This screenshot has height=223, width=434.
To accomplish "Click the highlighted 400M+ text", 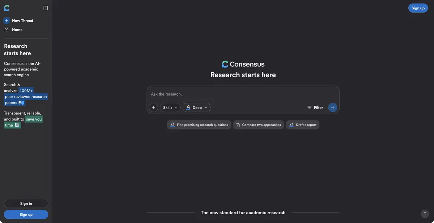I will pyautogui.click(x=26, y=91).
